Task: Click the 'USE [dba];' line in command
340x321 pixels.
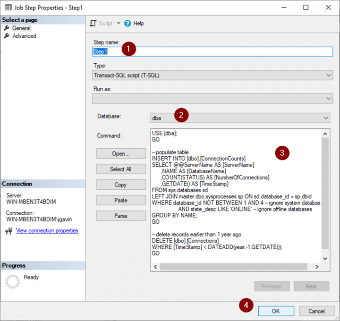Action: click(165, 133)
